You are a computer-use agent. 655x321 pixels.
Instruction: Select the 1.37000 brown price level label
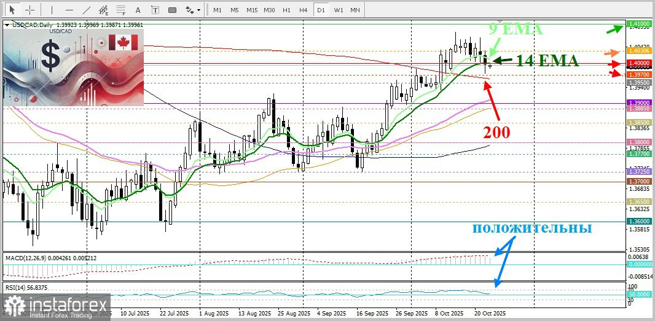pos(639,182)
